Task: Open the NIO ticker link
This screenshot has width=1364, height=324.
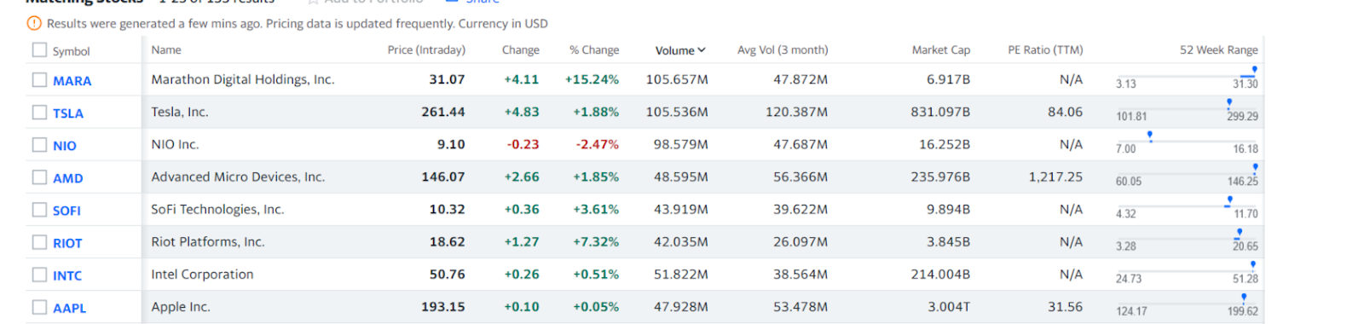Action: (65, 146)
